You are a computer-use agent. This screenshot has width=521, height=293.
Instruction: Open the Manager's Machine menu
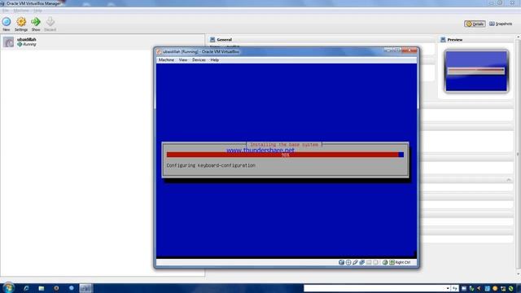tap(21, 11)
